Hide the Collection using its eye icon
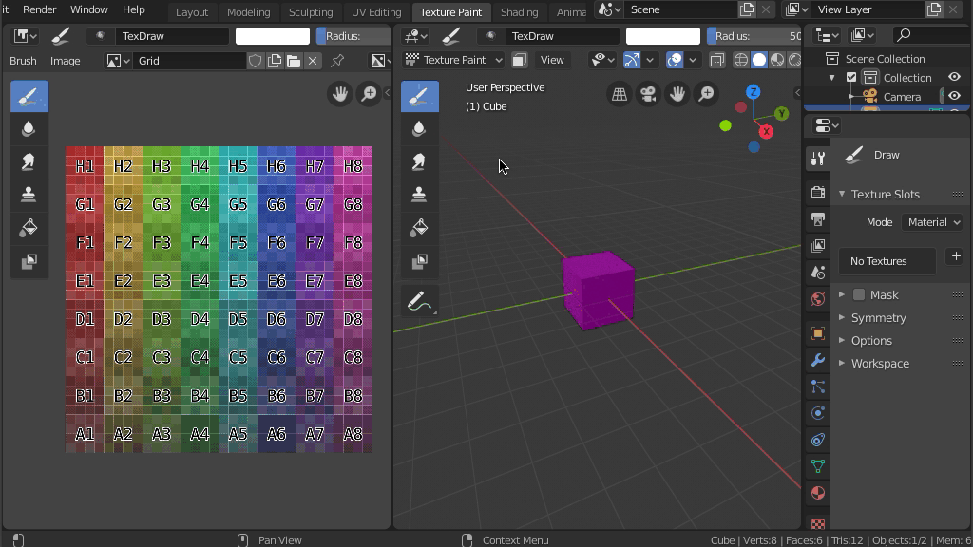973x547 pixels. pos(954,78)
